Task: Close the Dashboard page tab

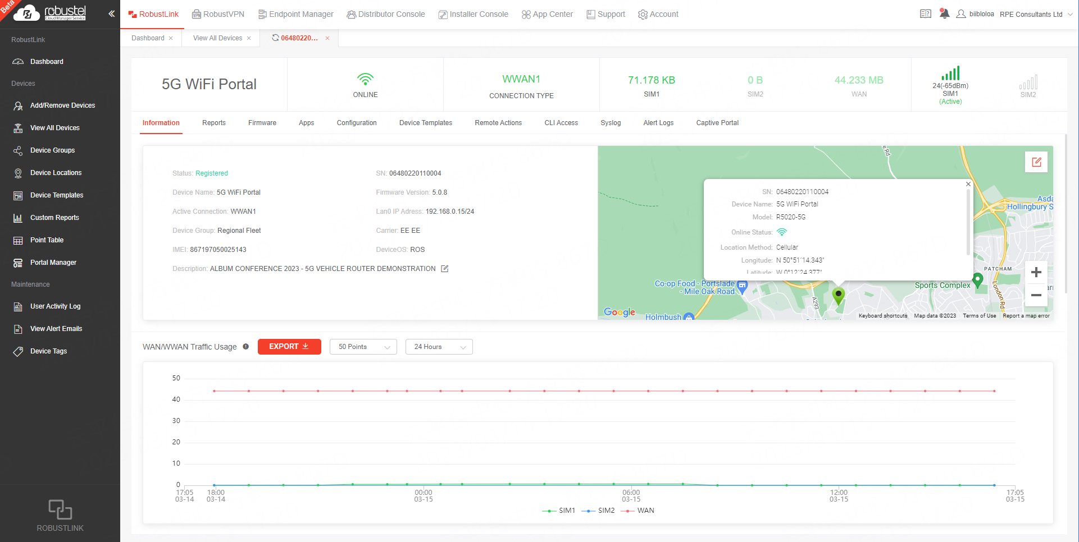Action: pyautogui.click(x=171, y=38)
